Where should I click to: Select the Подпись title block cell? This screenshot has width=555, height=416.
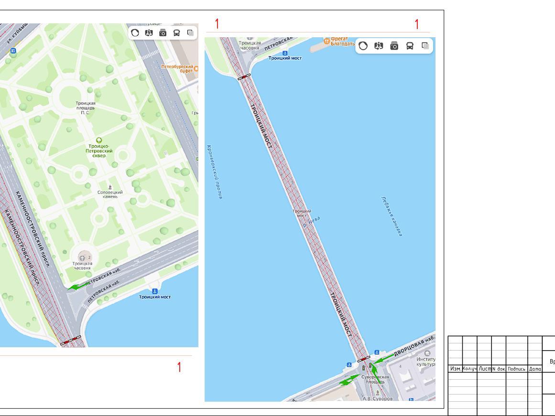517,369
